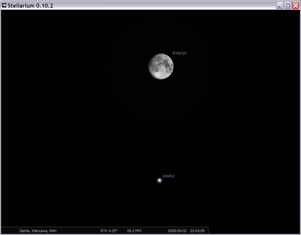Click the Stellarium 0.10.2 title text
301x235 pixels.
click(x=30, y=6)
